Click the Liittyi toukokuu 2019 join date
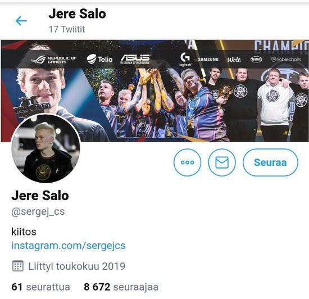This screenshot has height=299, width=309. pos(77,266)
